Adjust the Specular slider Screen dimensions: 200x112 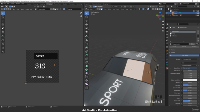tap(190, 85)
